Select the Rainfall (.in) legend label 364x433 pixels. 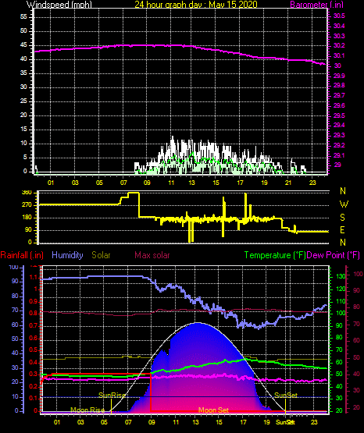pyautogui.click(x=22, y=255)
